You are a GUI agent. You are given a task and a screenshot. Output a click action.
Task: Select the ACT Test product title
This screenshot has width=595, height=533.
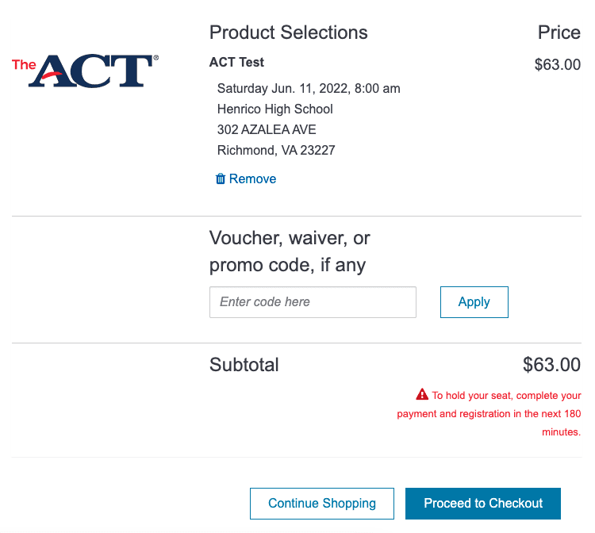(236, 62)
